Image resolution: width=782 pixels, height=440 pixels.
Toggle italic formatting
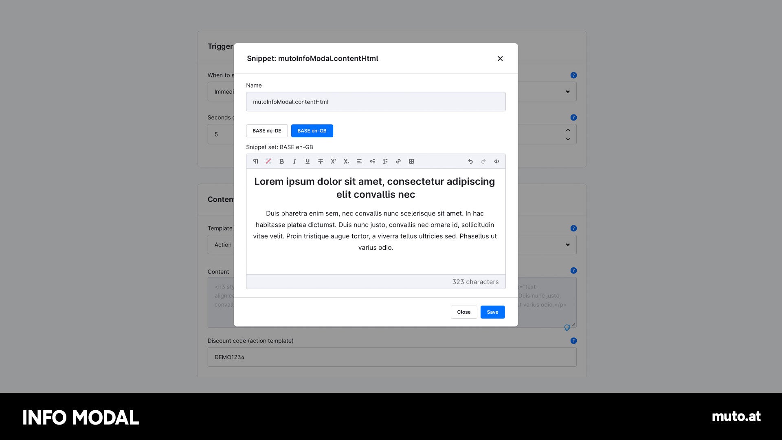[294, 161]
